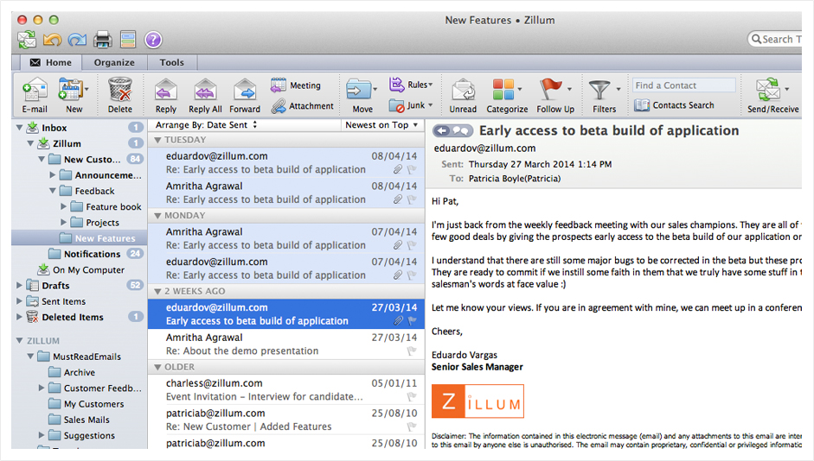The width and height of the screenshot is (814, 461).
Task: Click the Reply All button
Action: coord(205,95)
